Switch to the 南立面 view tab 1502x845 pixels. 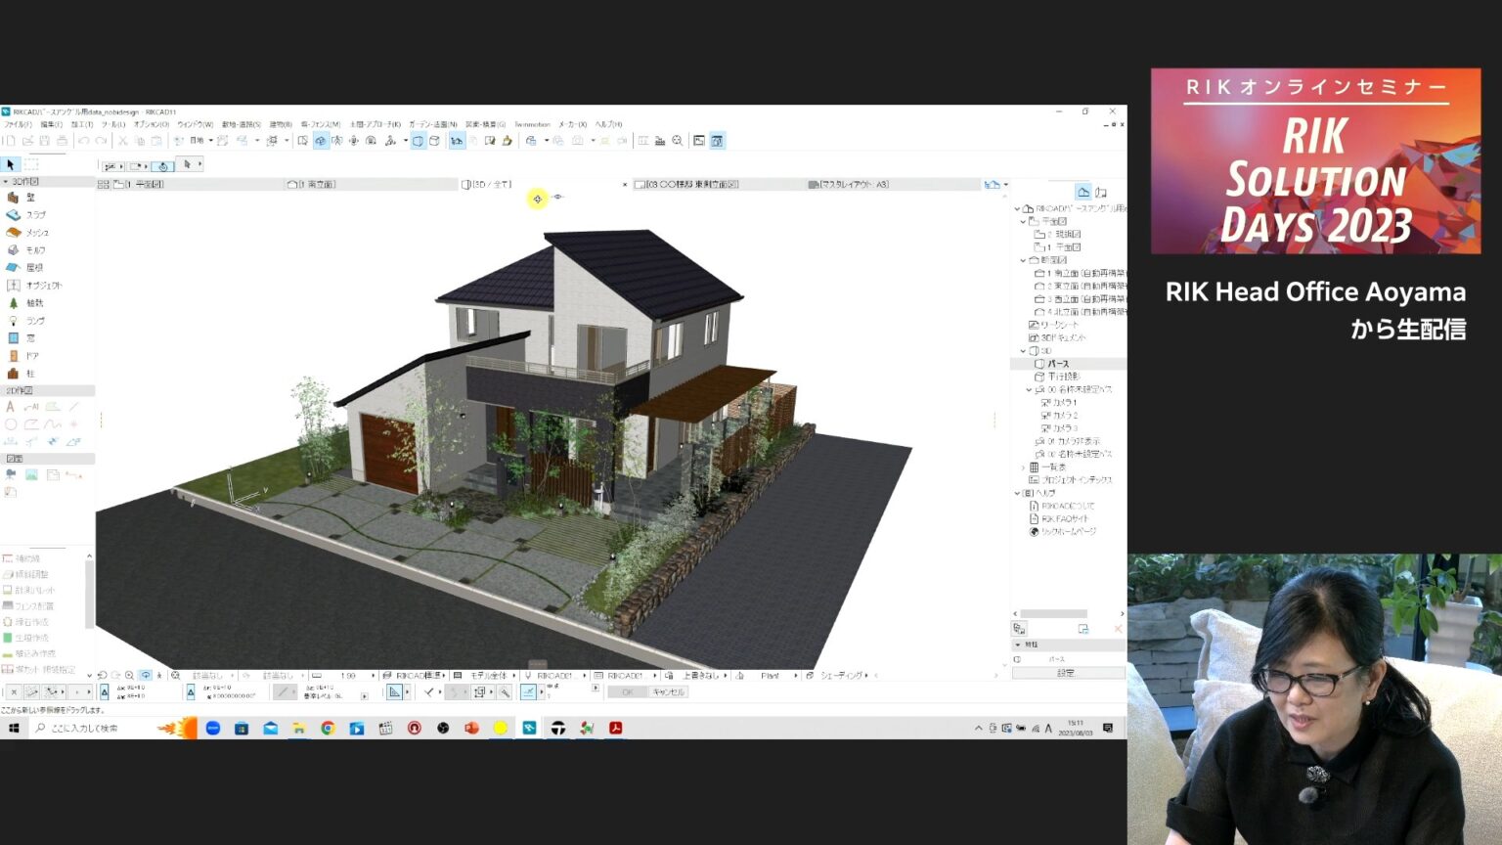315,184
